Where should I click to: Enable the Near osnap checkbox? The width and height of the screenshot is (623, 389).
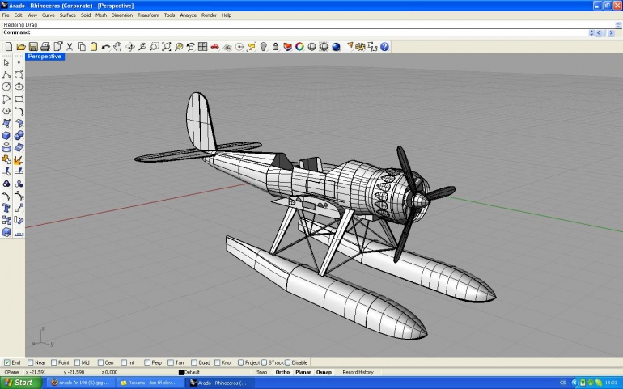[30, 362]
